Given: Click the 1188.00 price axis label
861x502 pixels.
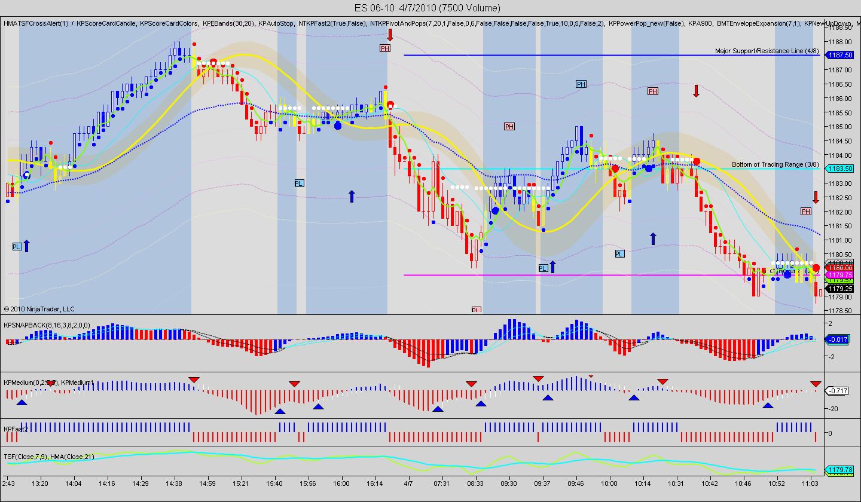Looking at the screenshot, I should point(840,42).
